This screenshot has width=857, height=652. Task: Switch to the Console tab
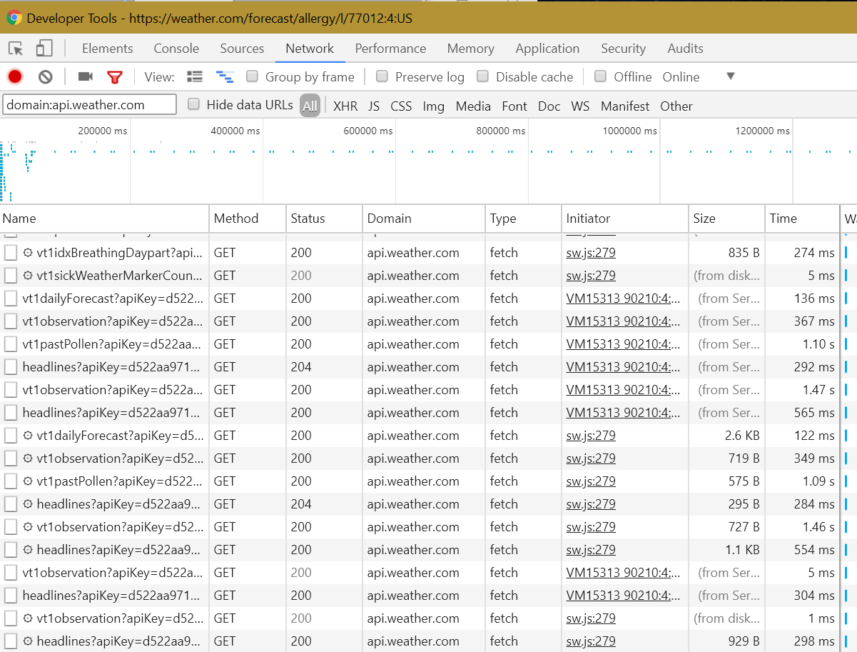coord(176,49)
